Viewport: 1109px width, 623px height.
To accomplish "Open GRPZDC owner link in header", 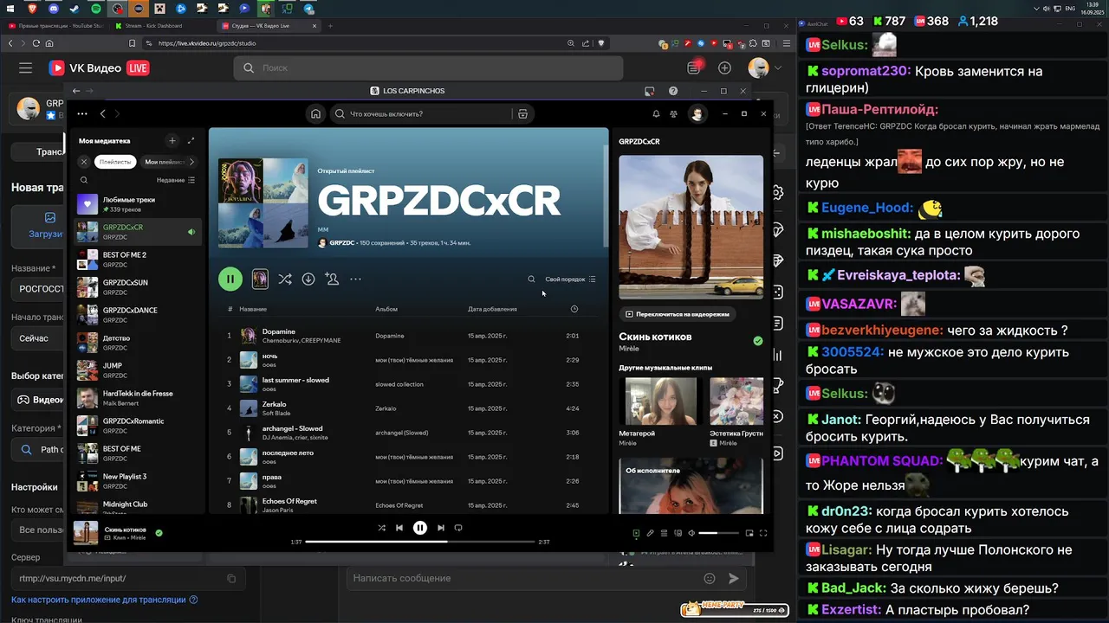I will (x=342, y=243).
